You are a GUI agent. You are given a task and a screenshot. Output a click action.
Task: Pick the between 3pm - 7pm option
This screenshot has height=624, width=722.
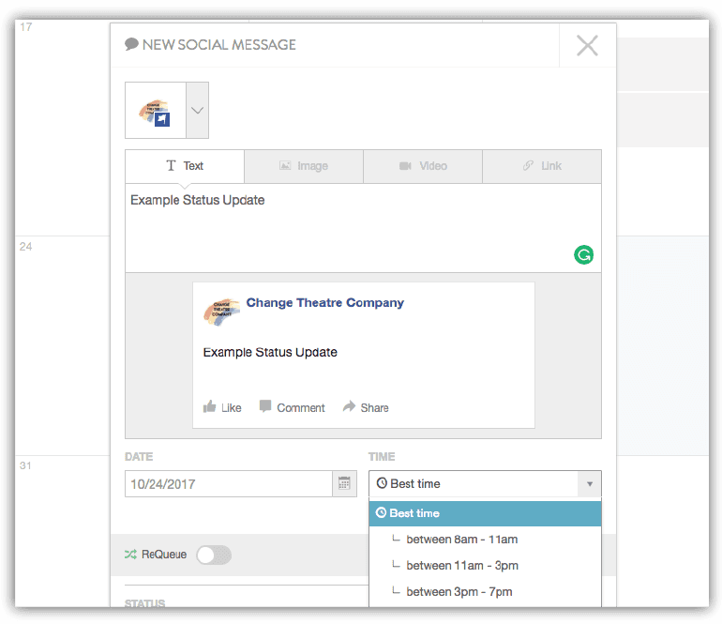tap(459, 592)
